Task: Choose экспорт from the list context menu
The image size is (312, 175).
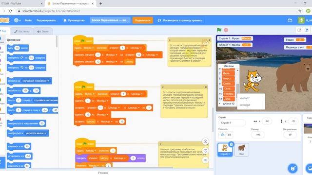Action: pyautogui.click(x=245, y=105)
